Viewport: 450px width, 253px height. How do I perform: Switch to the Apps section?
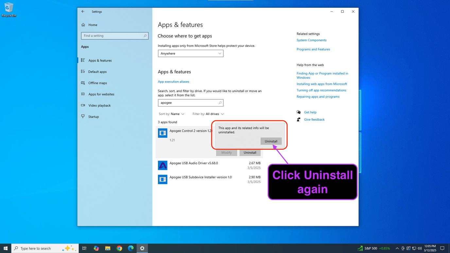click(x=85, y=46)
